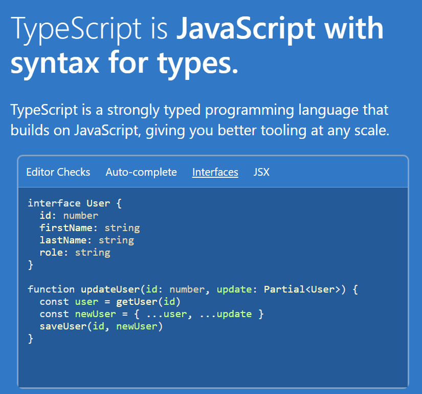Click the "interface User {" code line

click(75, 203)
